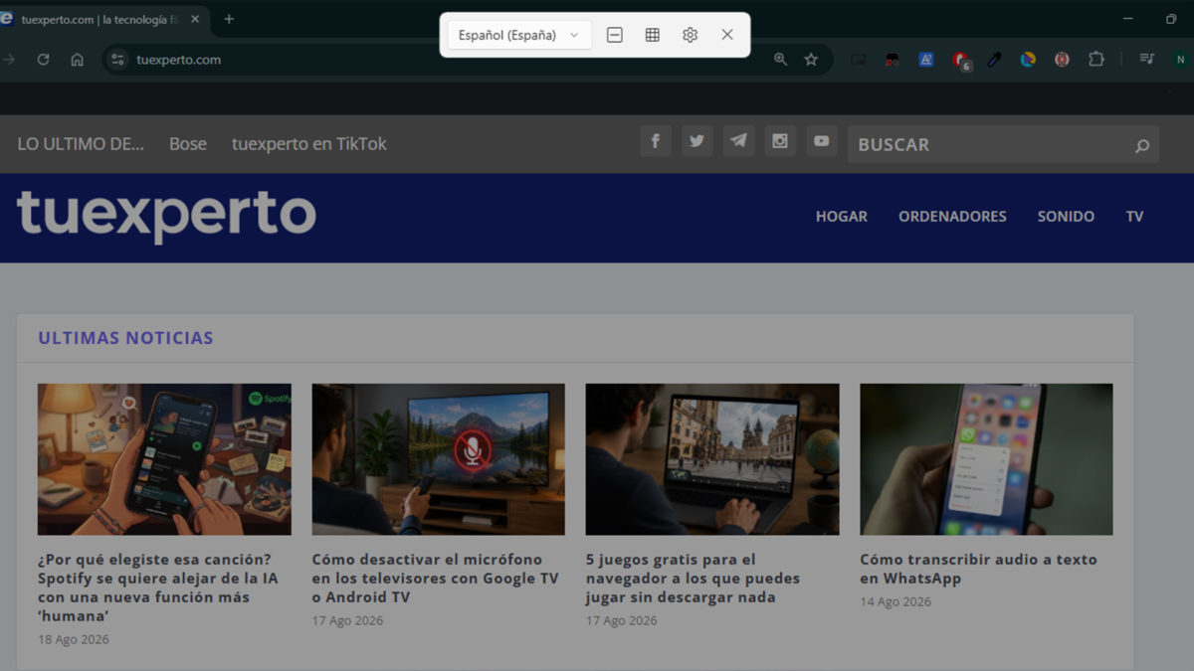Click the table extraction grid icon

[653, 35]
